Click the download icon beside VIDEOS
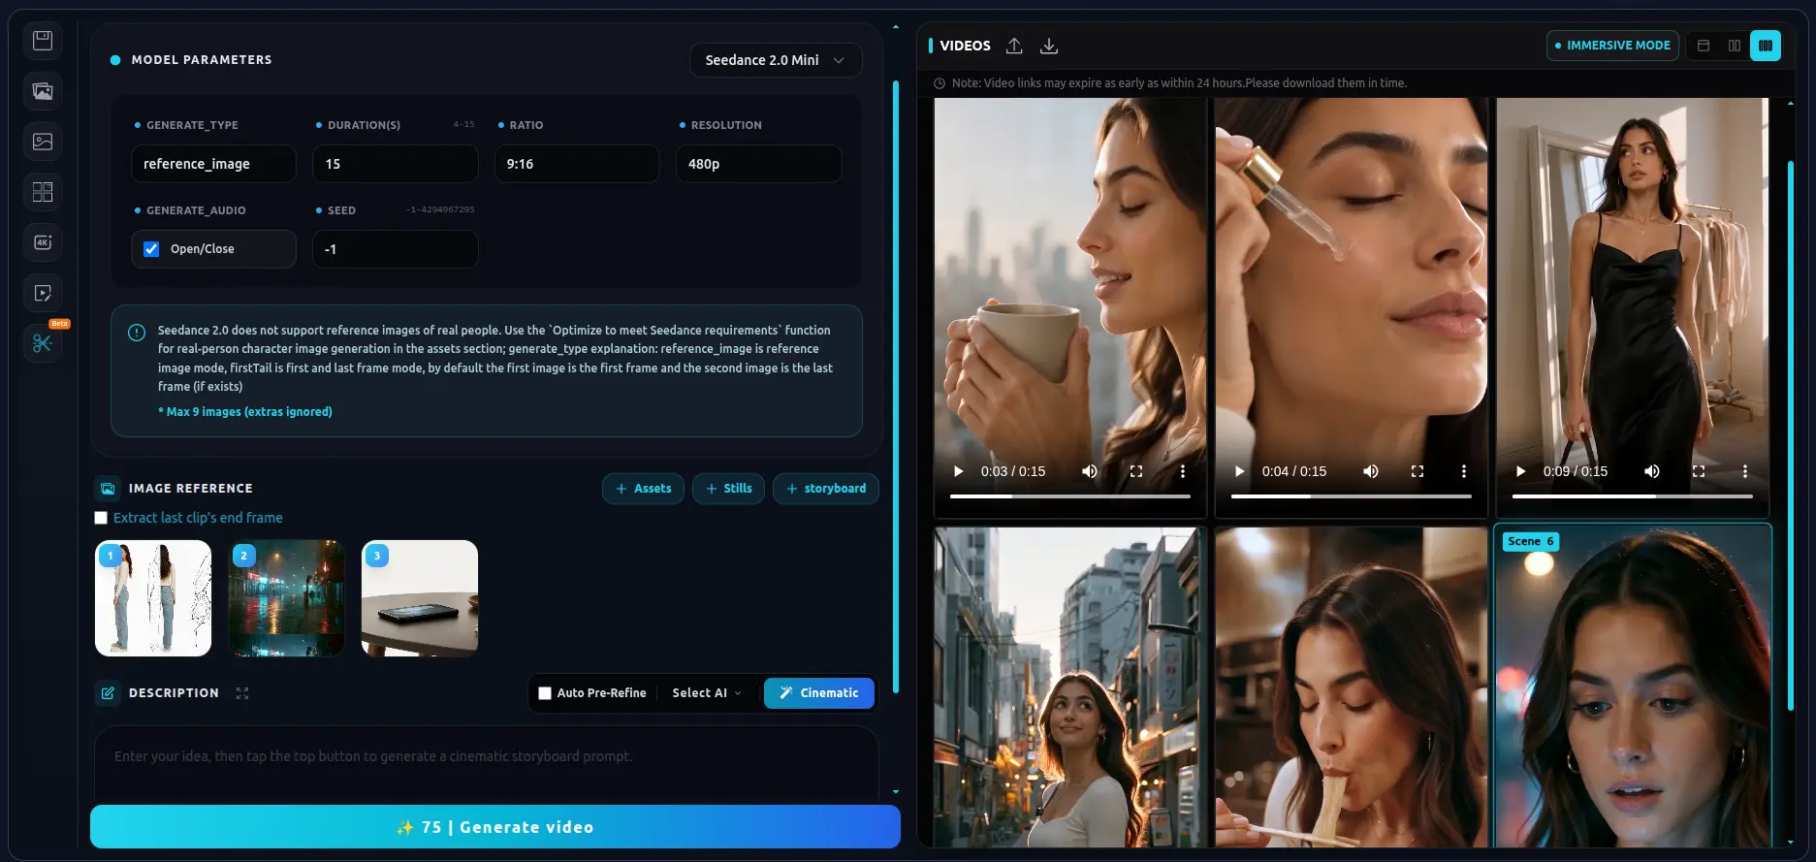1816x862 pixels. coord(1049,46)
